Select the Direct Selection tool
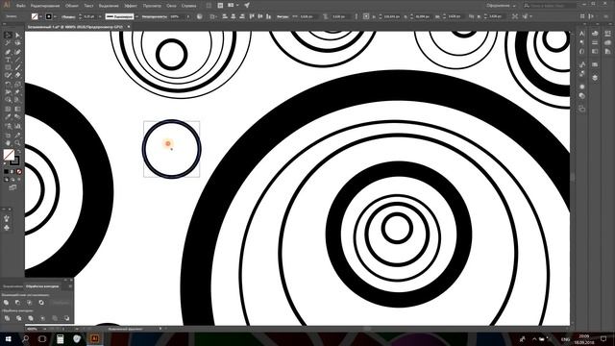 (x=17, y=36)
